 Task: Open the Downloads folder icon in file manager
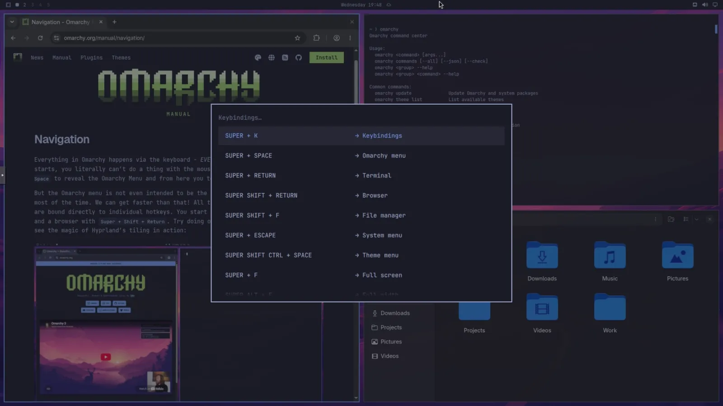coord(542,255)
